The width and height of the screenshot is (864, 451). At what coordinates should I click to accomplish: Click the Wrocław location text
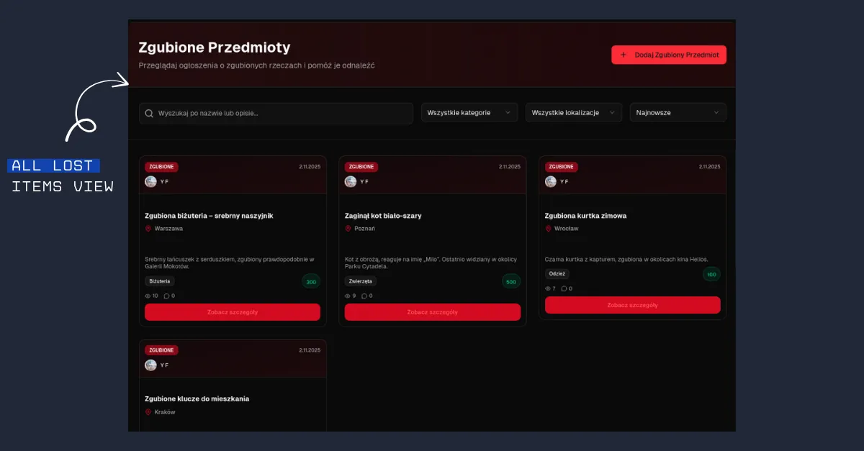(566, 229)
